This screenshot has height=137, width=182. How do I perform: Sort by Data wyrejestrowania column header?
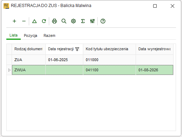[155, 49]
